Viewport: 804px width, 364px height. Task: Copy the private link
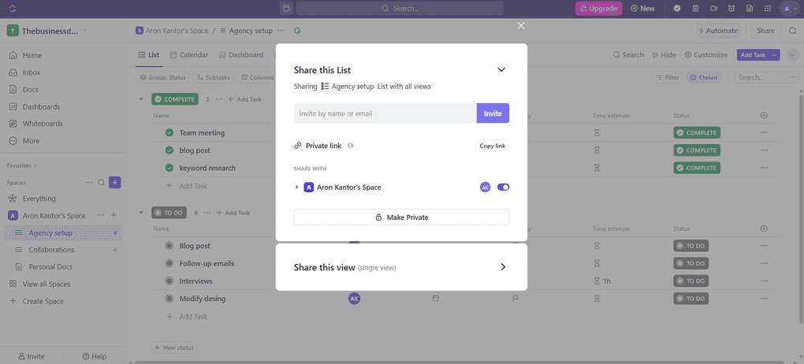492,146
